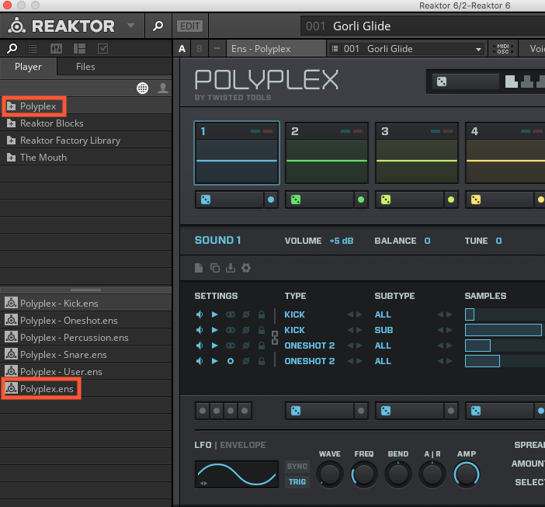Switch to the ENVELOPE tab

245,445
